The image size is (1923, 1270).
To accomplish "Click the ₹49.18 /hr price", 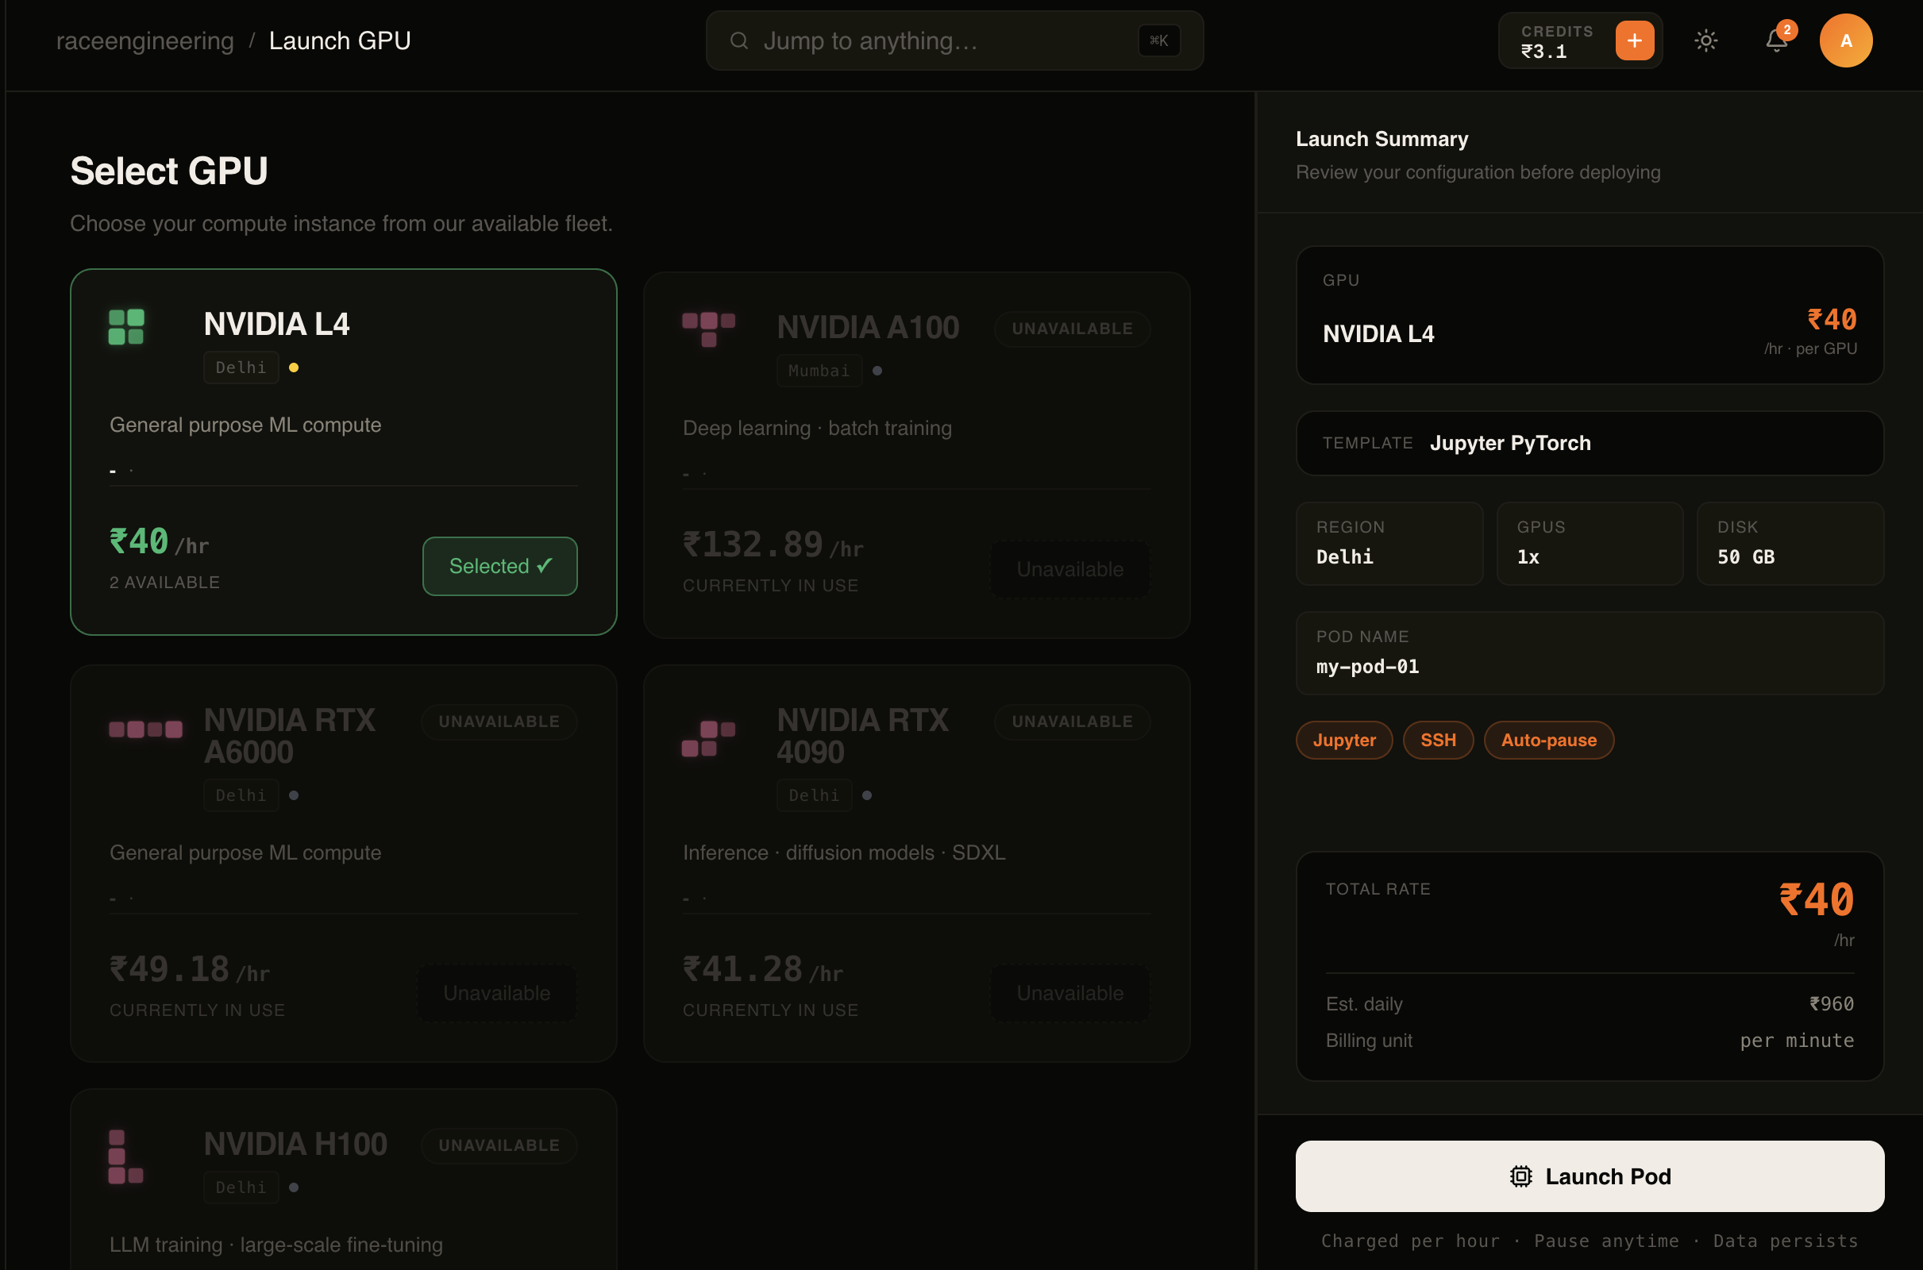I will coord(190,969).
